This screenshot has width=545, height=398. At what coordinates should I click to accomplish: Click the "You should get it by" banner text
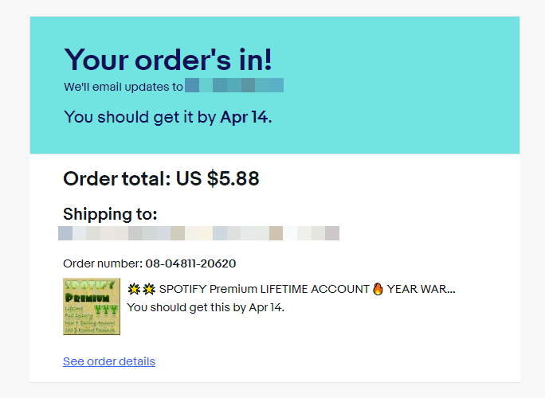[140, 118]
